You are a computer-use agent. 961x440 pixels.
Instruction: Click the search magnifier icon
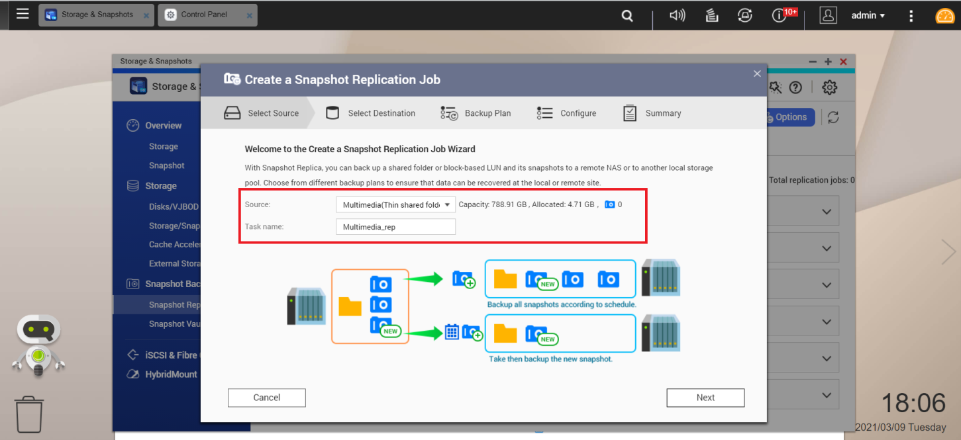pos(627,16)
